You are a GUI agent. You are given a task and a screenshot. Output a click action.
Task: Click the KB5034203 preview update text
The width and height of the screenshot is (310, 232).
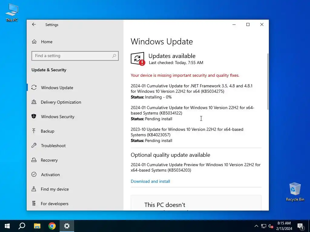tap(196, 167)
